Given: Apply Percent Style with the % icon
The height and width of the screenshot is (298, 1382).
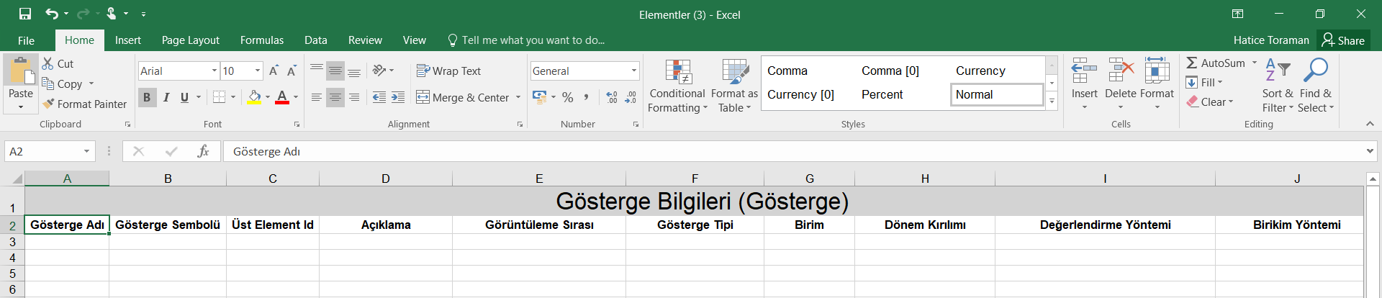Looking at the screenshot, I should pos(568,97).
